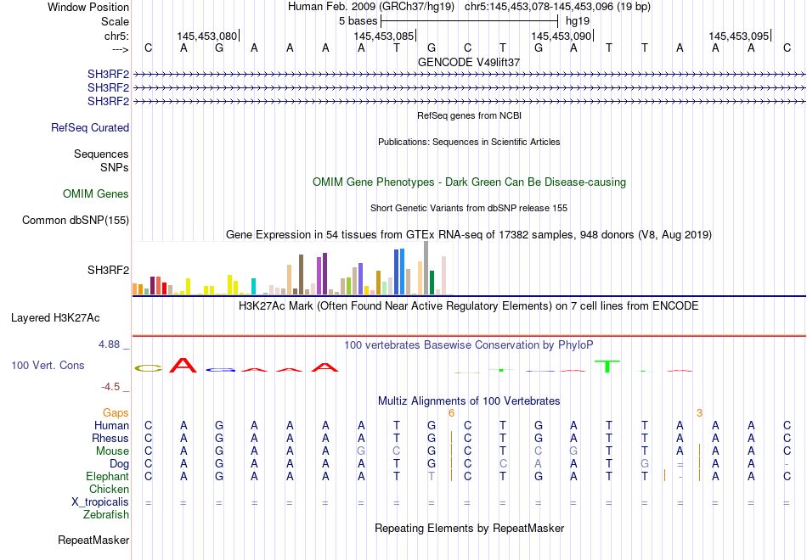Click the 145,453,095 ruler position
This screenshot has width=807, height=560.
coord(739,36)
